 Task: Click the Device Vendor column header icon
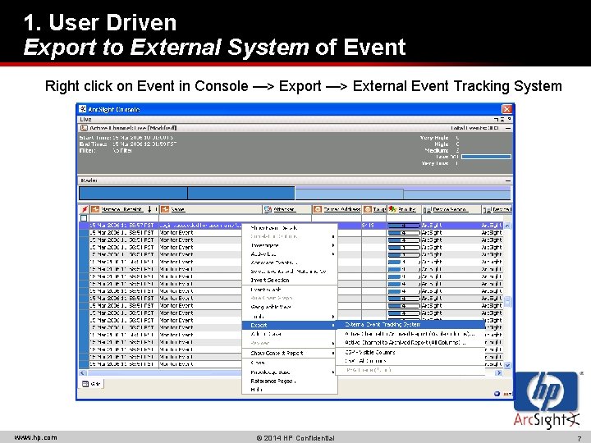coord(427,210)
